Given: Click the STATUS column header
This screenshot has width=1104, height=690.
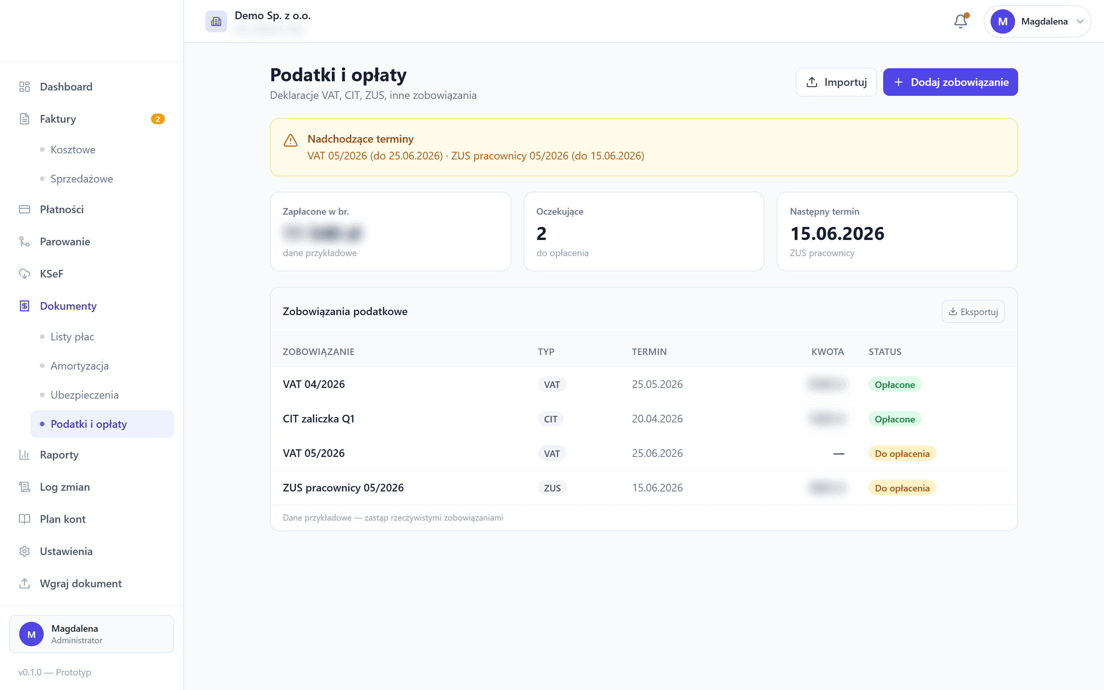Looking at the screenshot, I should (x=885, y=352).
